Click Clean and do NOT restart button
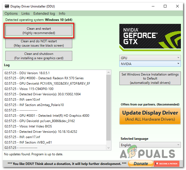This screenshot has height=170, width=186. [39, 43]
